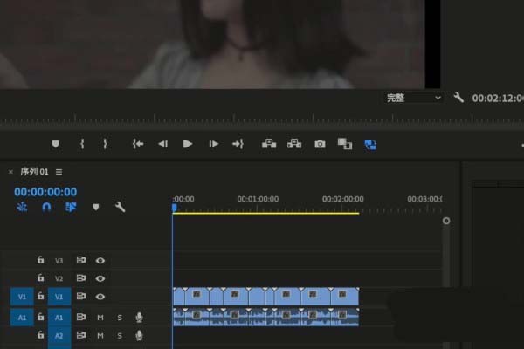This screenshot has width=524, height=349.
Task: Step back one frame
Action: (x=162, y=144)
